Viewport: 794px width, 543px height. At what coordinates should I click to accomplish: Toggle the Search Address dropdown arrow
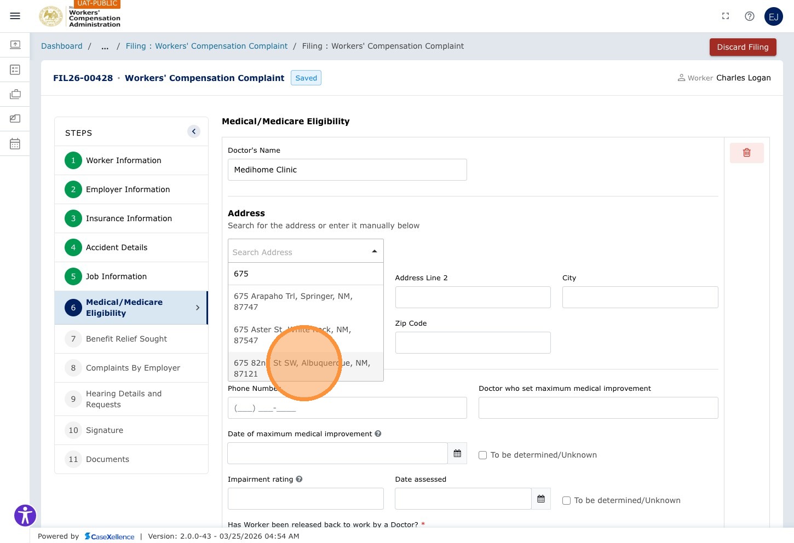click(x=375, y=251)
